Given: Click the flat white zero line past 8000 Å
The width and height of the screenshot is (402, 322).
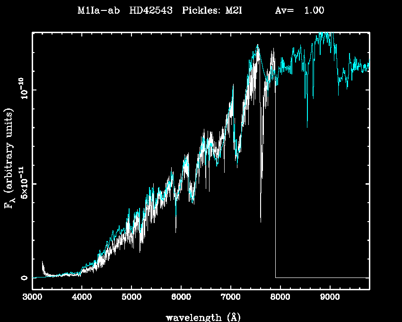Looking at the screenshot, I should click(322, 277).
